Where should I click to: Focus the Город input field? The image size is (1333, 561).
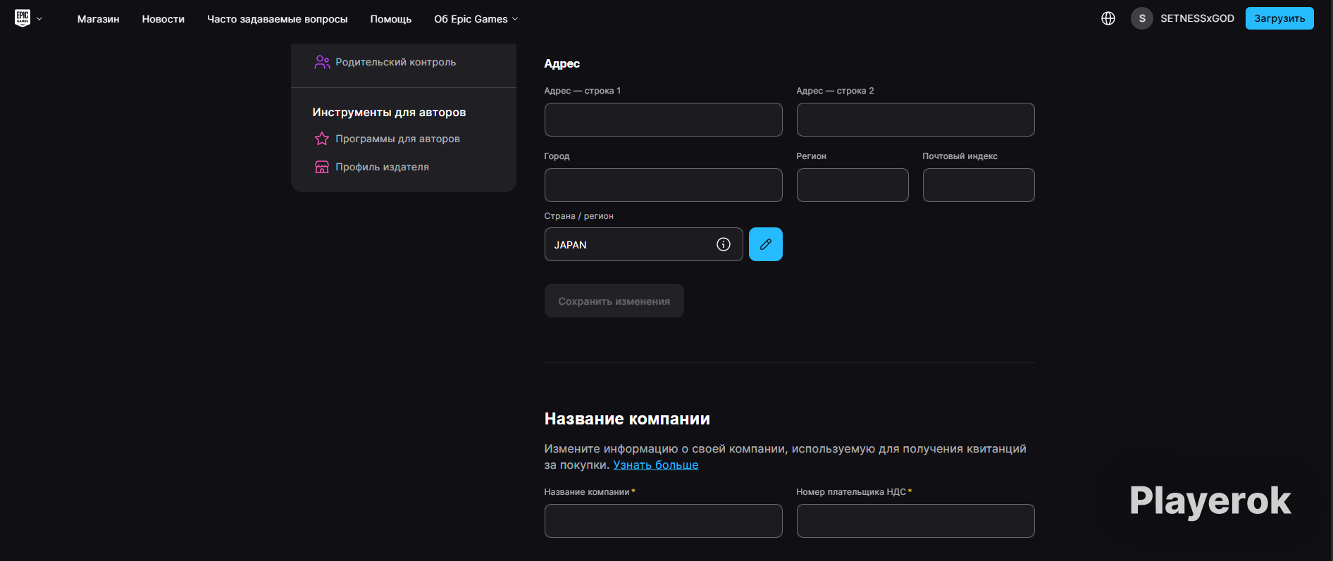pyautogui.click(x=664, y=185)
